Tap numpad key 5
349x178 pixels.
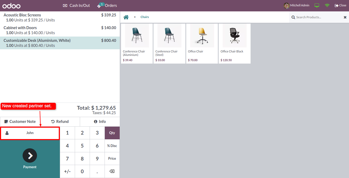click(82, 146)
